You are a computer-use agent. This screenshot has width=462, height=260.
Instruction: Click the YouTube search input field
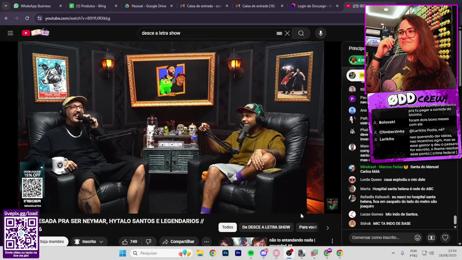[x=207, y=33]
